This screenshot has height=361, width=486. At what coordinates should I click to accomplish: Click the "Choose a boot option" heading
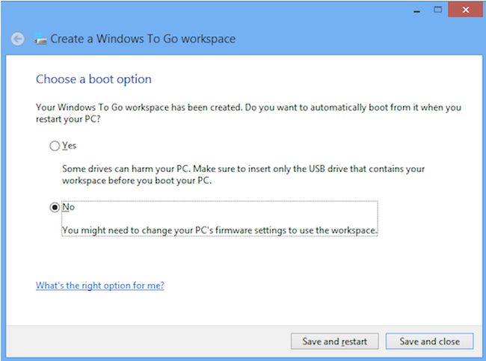click(93, 79)
